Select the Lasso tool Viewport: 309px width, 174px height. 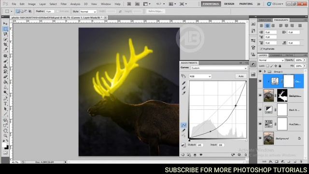tap(5, 34)
